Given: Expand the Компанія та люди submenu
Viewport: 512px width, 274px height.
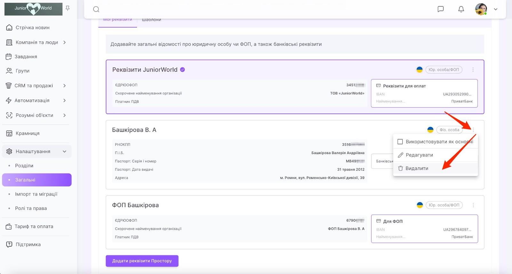Looking at the screenshot, I should (x=65, y=42).
